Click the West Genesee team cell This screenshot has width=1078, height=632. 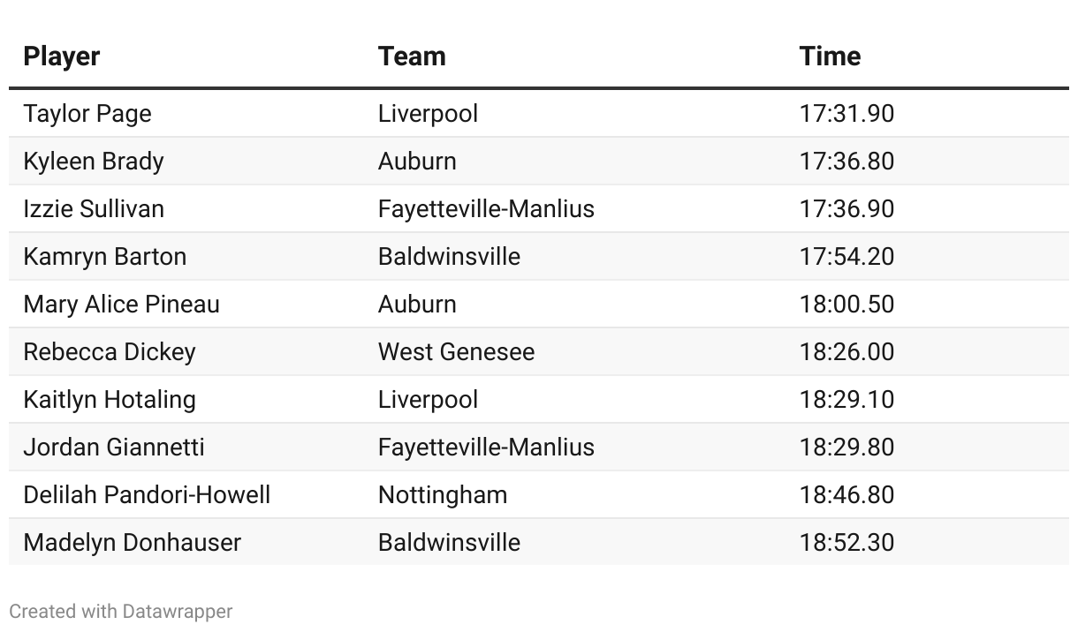click(x=456, y=352)
